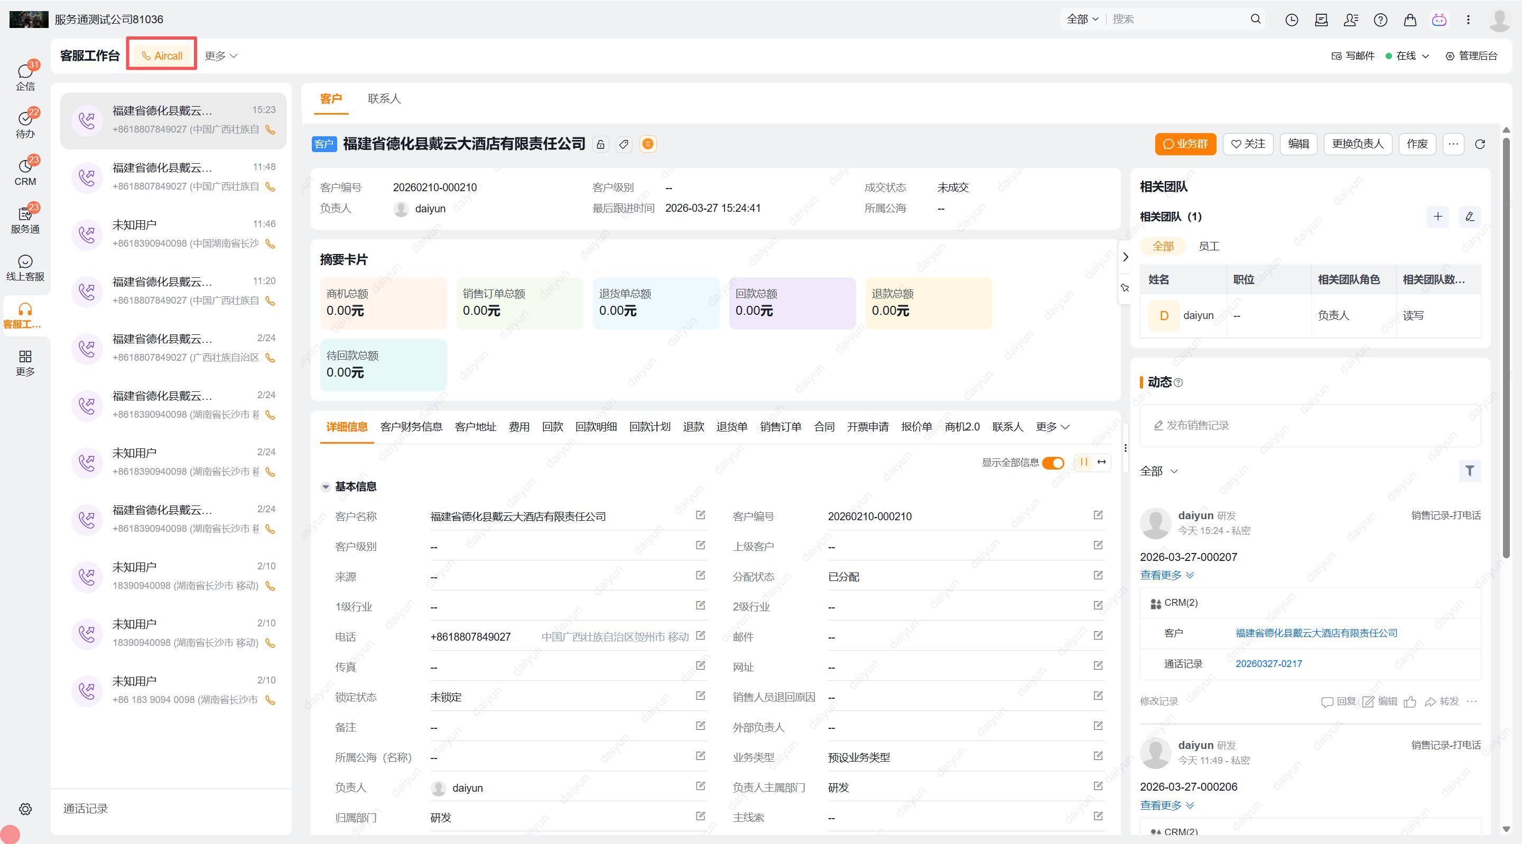This screenshot has width=1522, height=844.
Task: Open the settings gear in the sidebar
Action: pyautogui.click(x=25, y=809)
